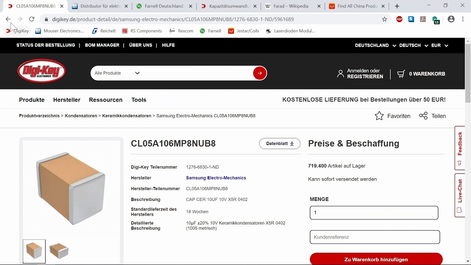Click Produktverzeichnis breadcrumb
Image resolution: width=471 pixels, height=265 pixels.
pos(39,116)
